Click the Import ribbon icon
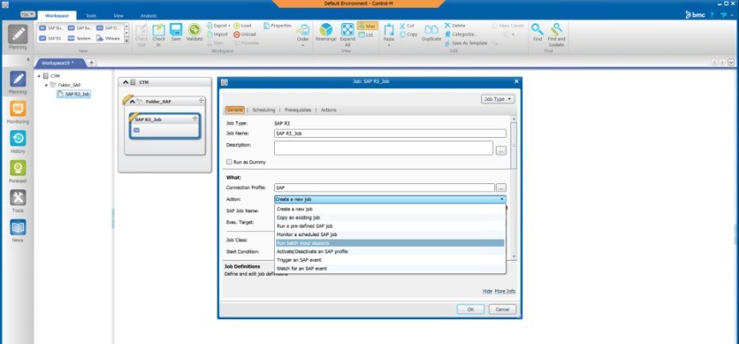 217,34
